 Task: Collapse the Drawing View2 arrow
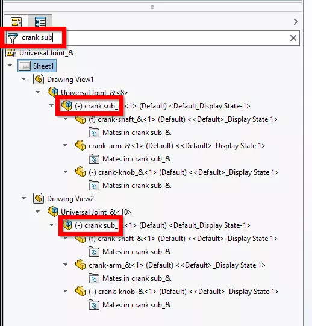(x=23, y=198)
